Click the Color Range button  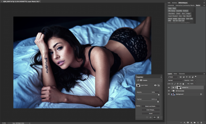click(151, 110)
